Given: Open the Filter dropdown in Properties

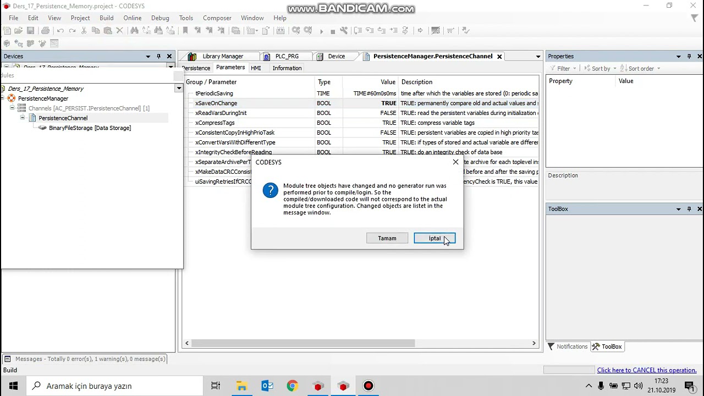Looking at the screenshot, I should (563, 69).
